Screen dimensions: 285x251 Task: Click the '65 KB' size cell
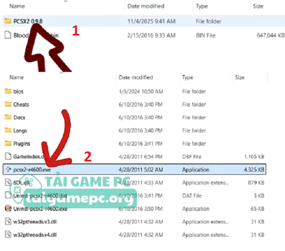257,208
